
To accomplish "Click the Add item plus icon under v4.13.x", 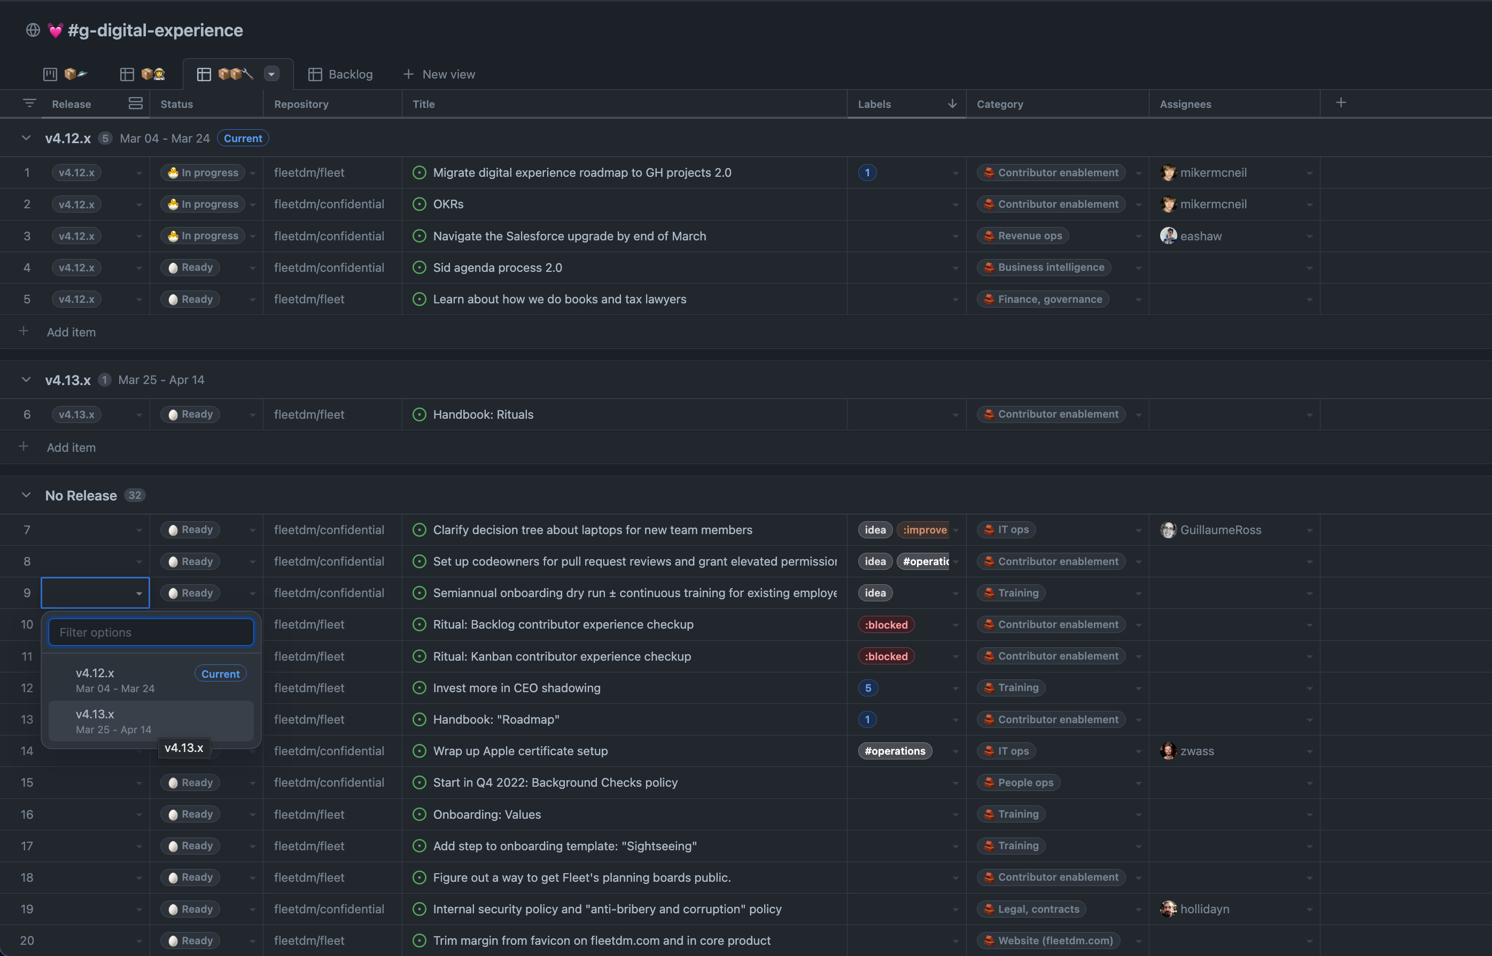I will coord(24,446).
